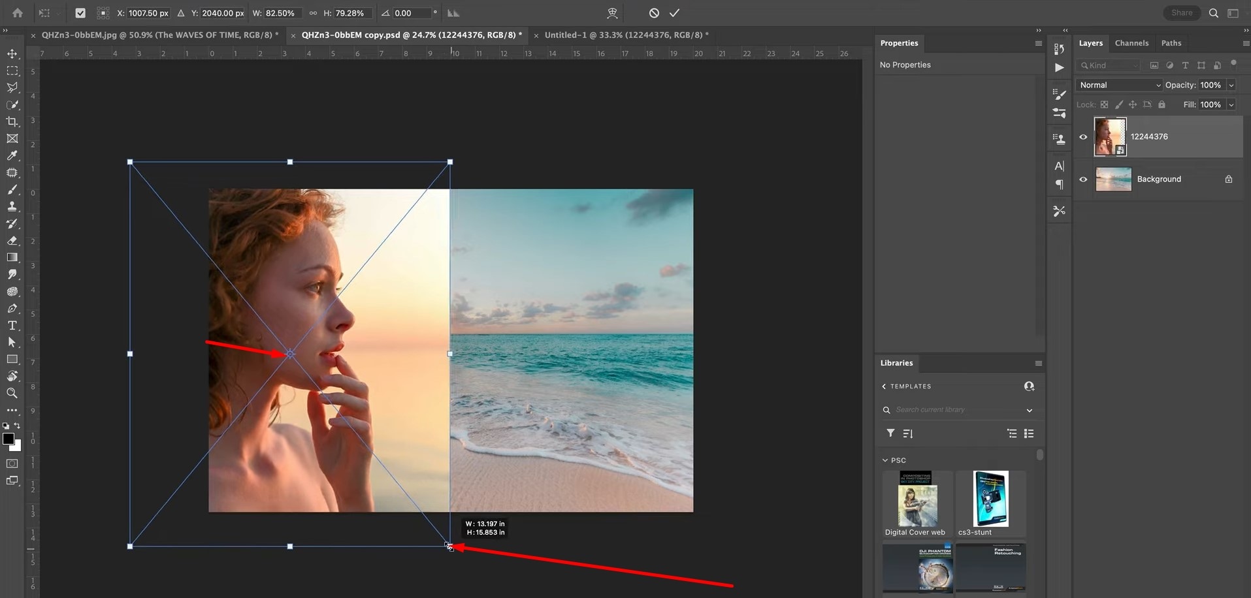Open the Properties panel menu

[x=1039, y=43]
